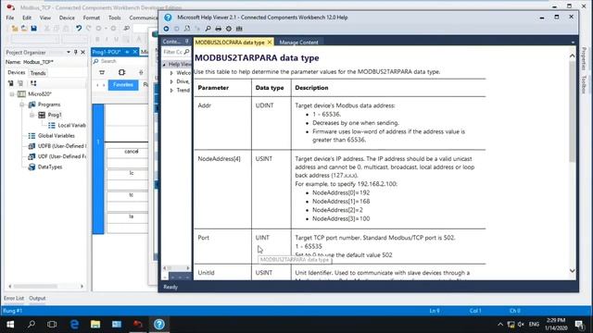Click third device toolbar icon in Project Organizer

pyautogui.click(x=33, y=83)
